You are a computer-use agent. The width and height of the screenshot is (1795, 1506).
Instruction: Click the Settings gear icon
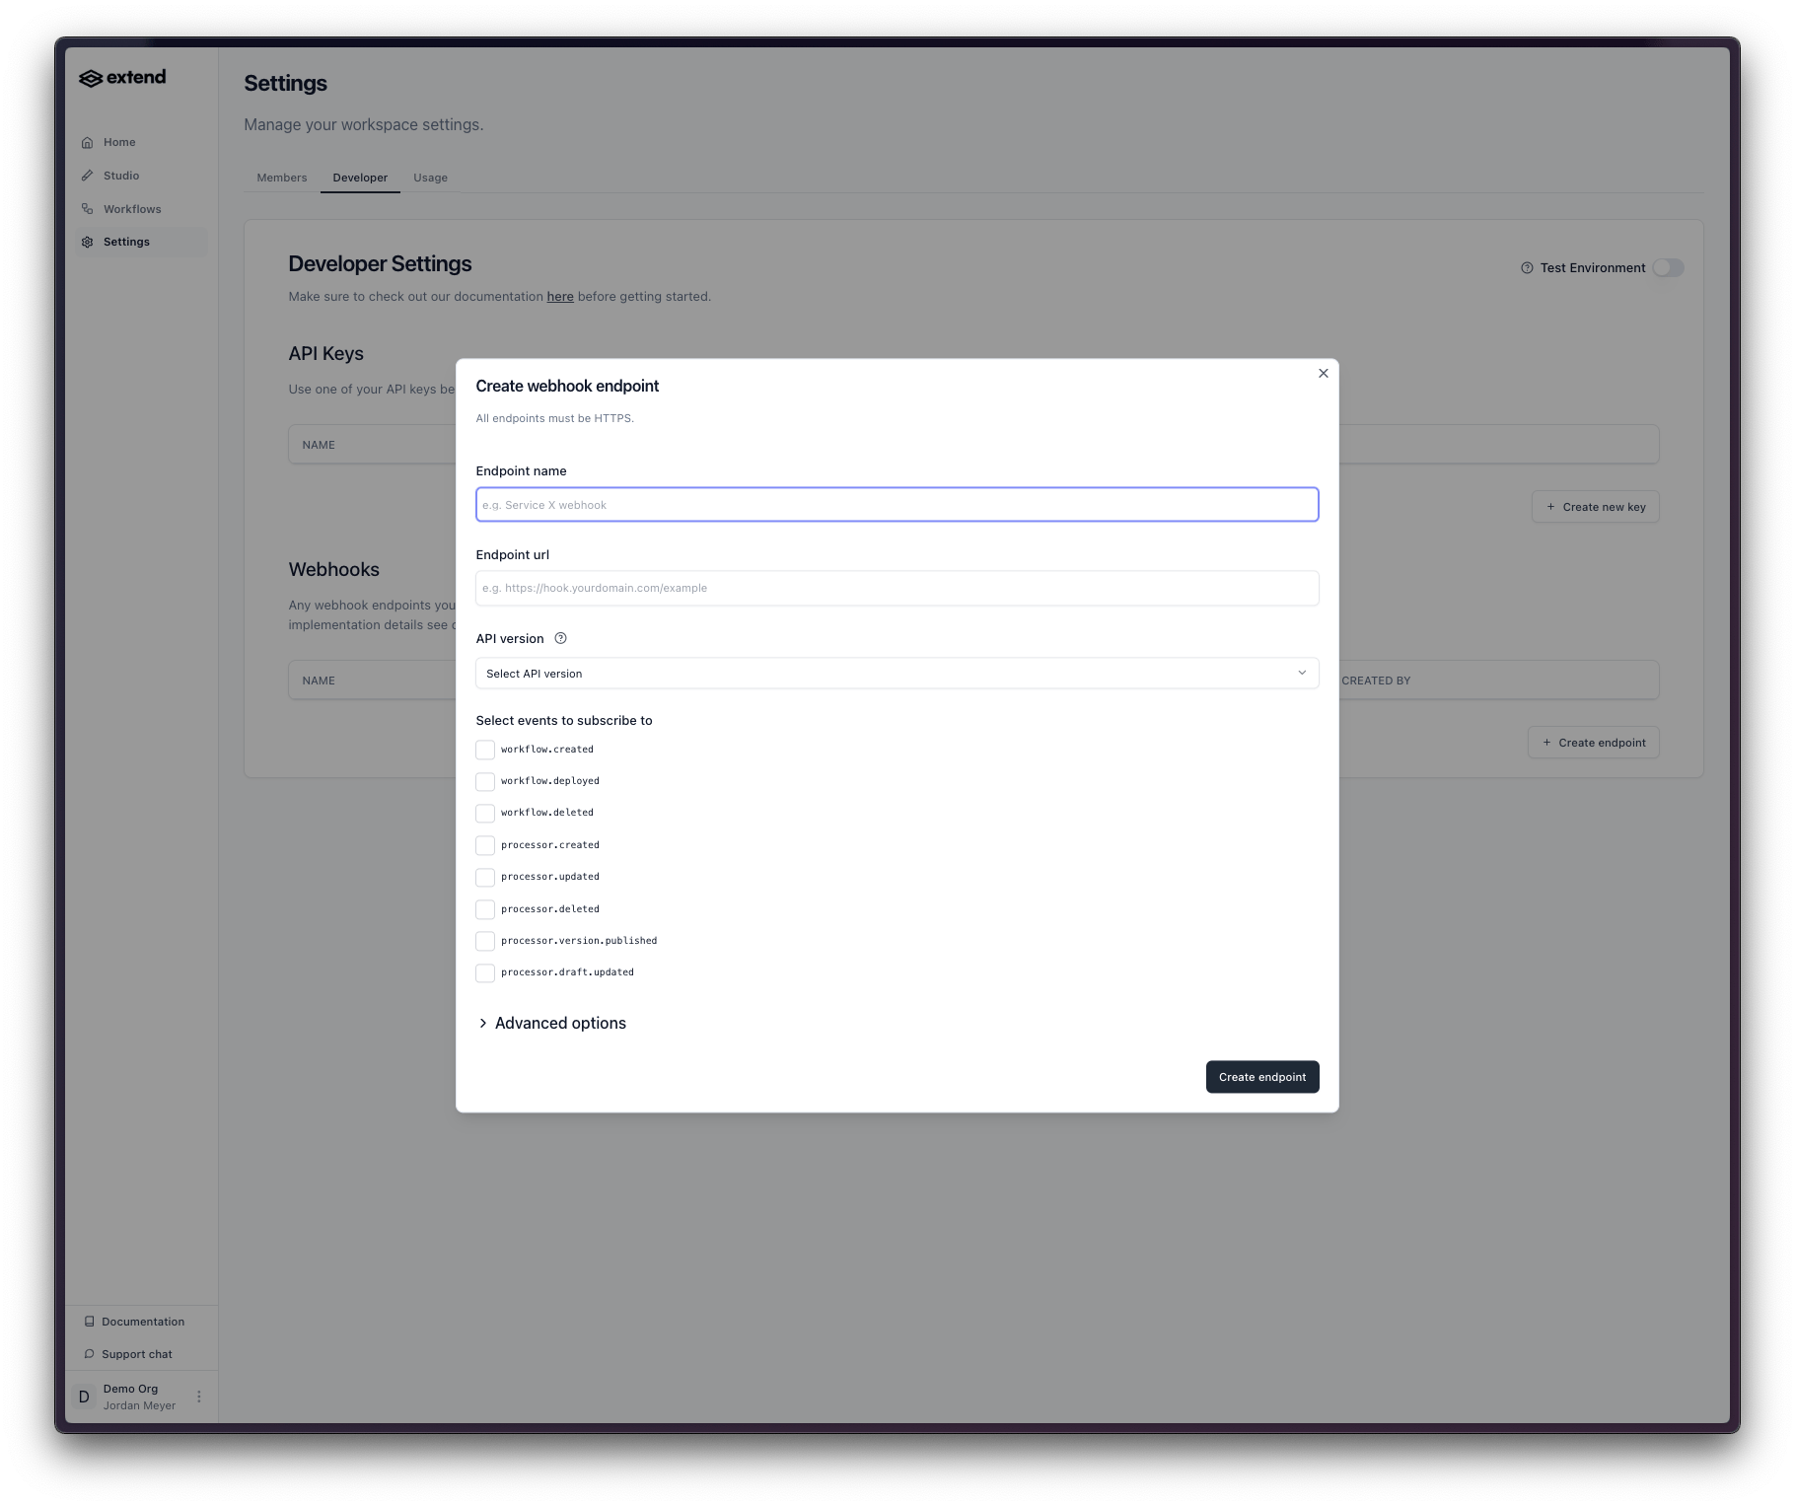click(88, 243)
